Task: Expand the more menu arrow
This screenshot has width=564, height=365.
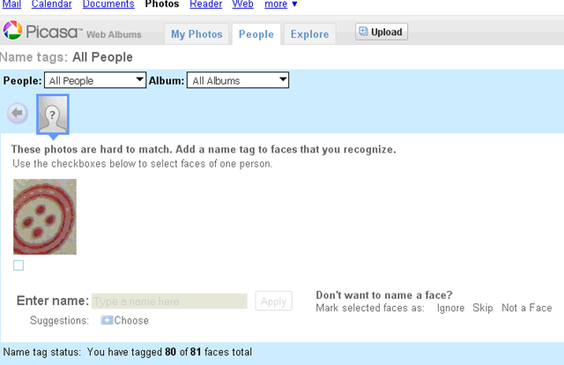Action: [294, 4]
